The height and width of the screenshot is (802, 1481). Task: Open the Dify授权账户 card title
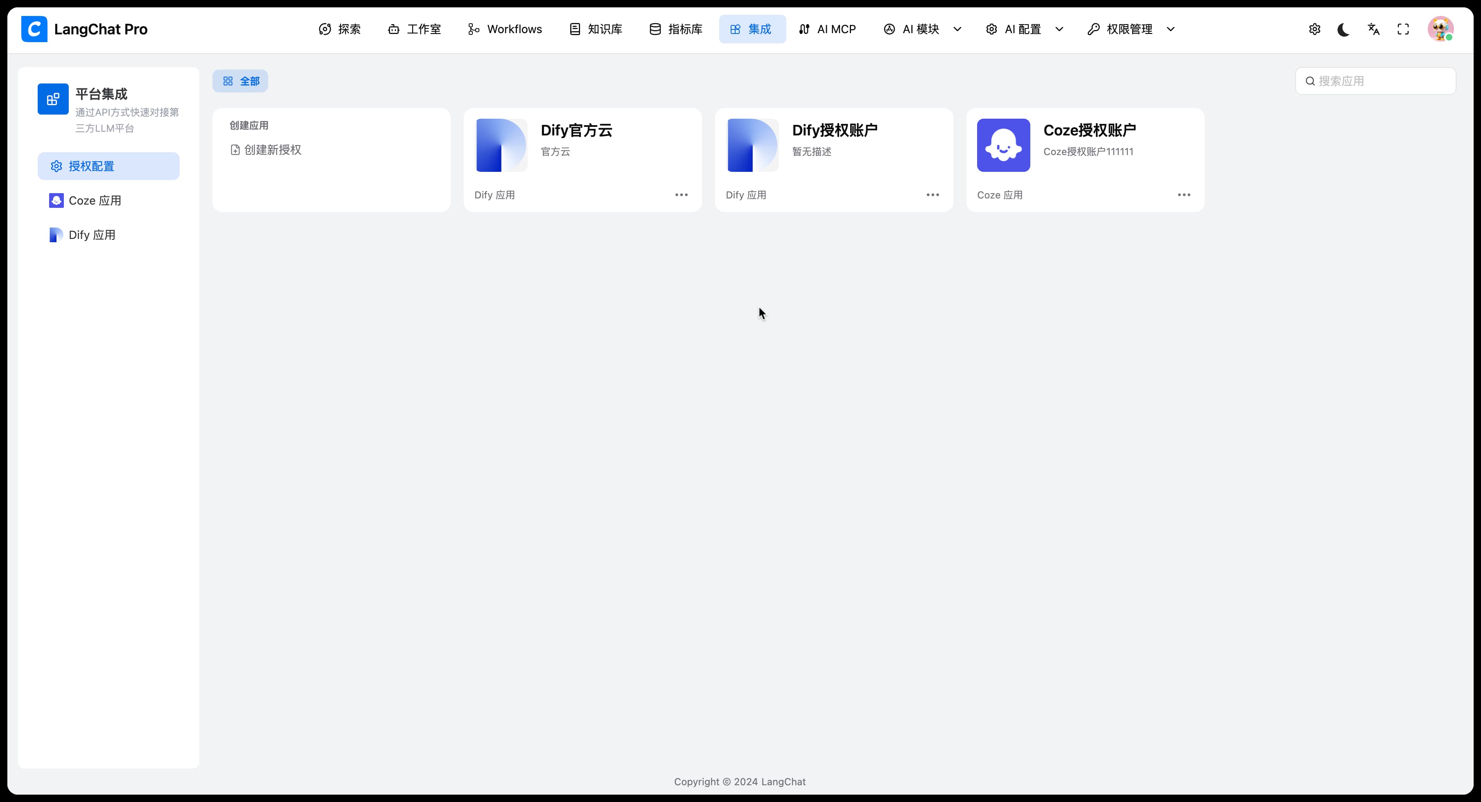tap(835, 131)
